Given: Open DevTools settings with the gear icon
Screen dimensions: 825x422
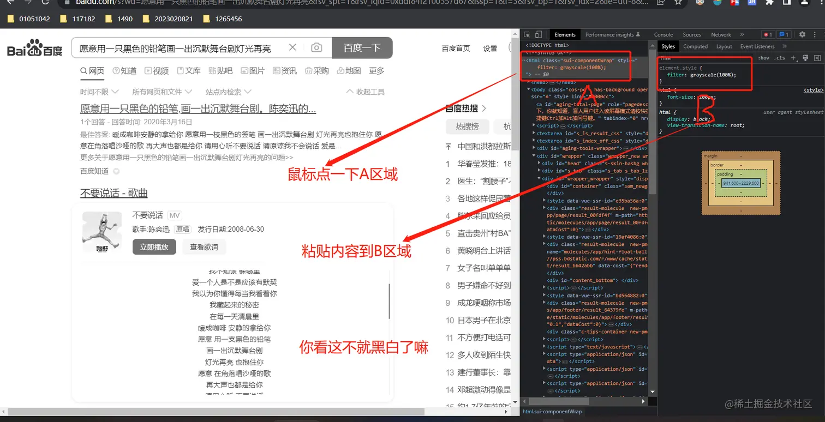Looking at the screenshot, I should [x=802, y=34].
